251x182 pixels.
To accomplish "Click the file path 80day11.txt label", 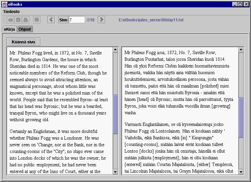I will (x=151, y=20).
